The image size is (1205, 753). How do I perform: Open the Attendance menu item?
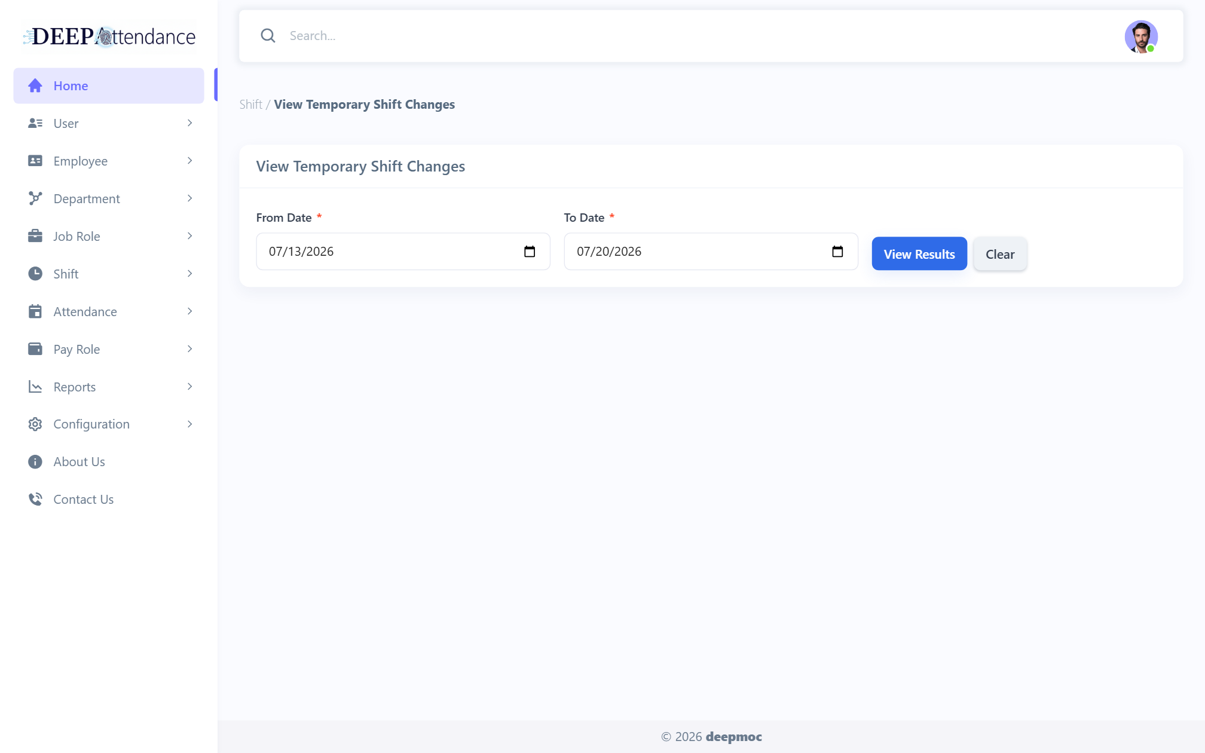coord(109,311)
